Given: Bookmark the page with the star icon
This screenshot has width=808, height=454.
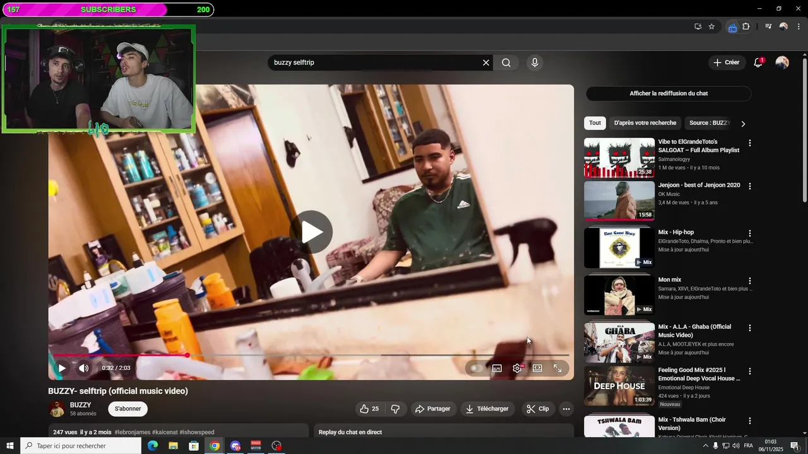Looking at the screenshot, I should click(x=711, y=26).
